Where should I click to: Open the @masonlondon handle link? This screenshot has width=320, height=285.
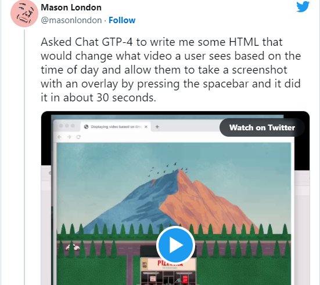coord(71,20)
